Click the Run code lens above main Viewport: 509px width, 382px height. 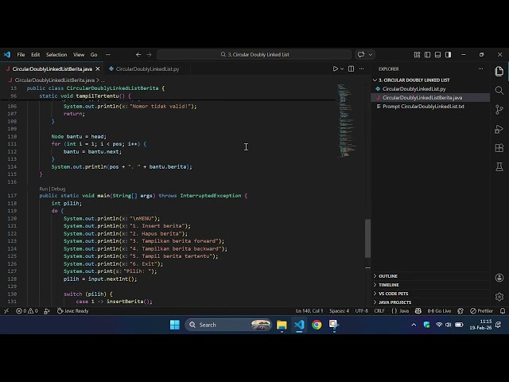coord(43,189)
